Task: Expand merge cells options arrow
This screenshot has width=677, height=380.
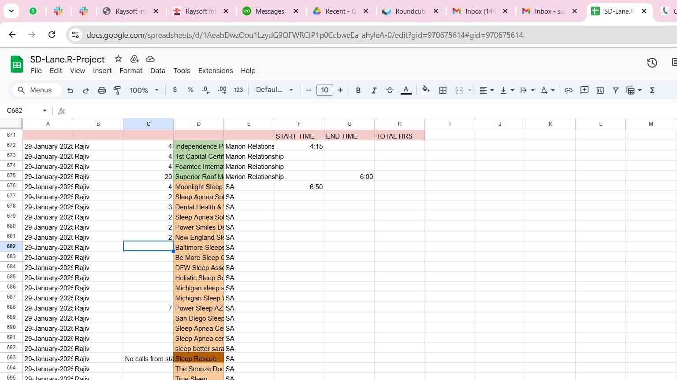Action: [x=469, y=90]
